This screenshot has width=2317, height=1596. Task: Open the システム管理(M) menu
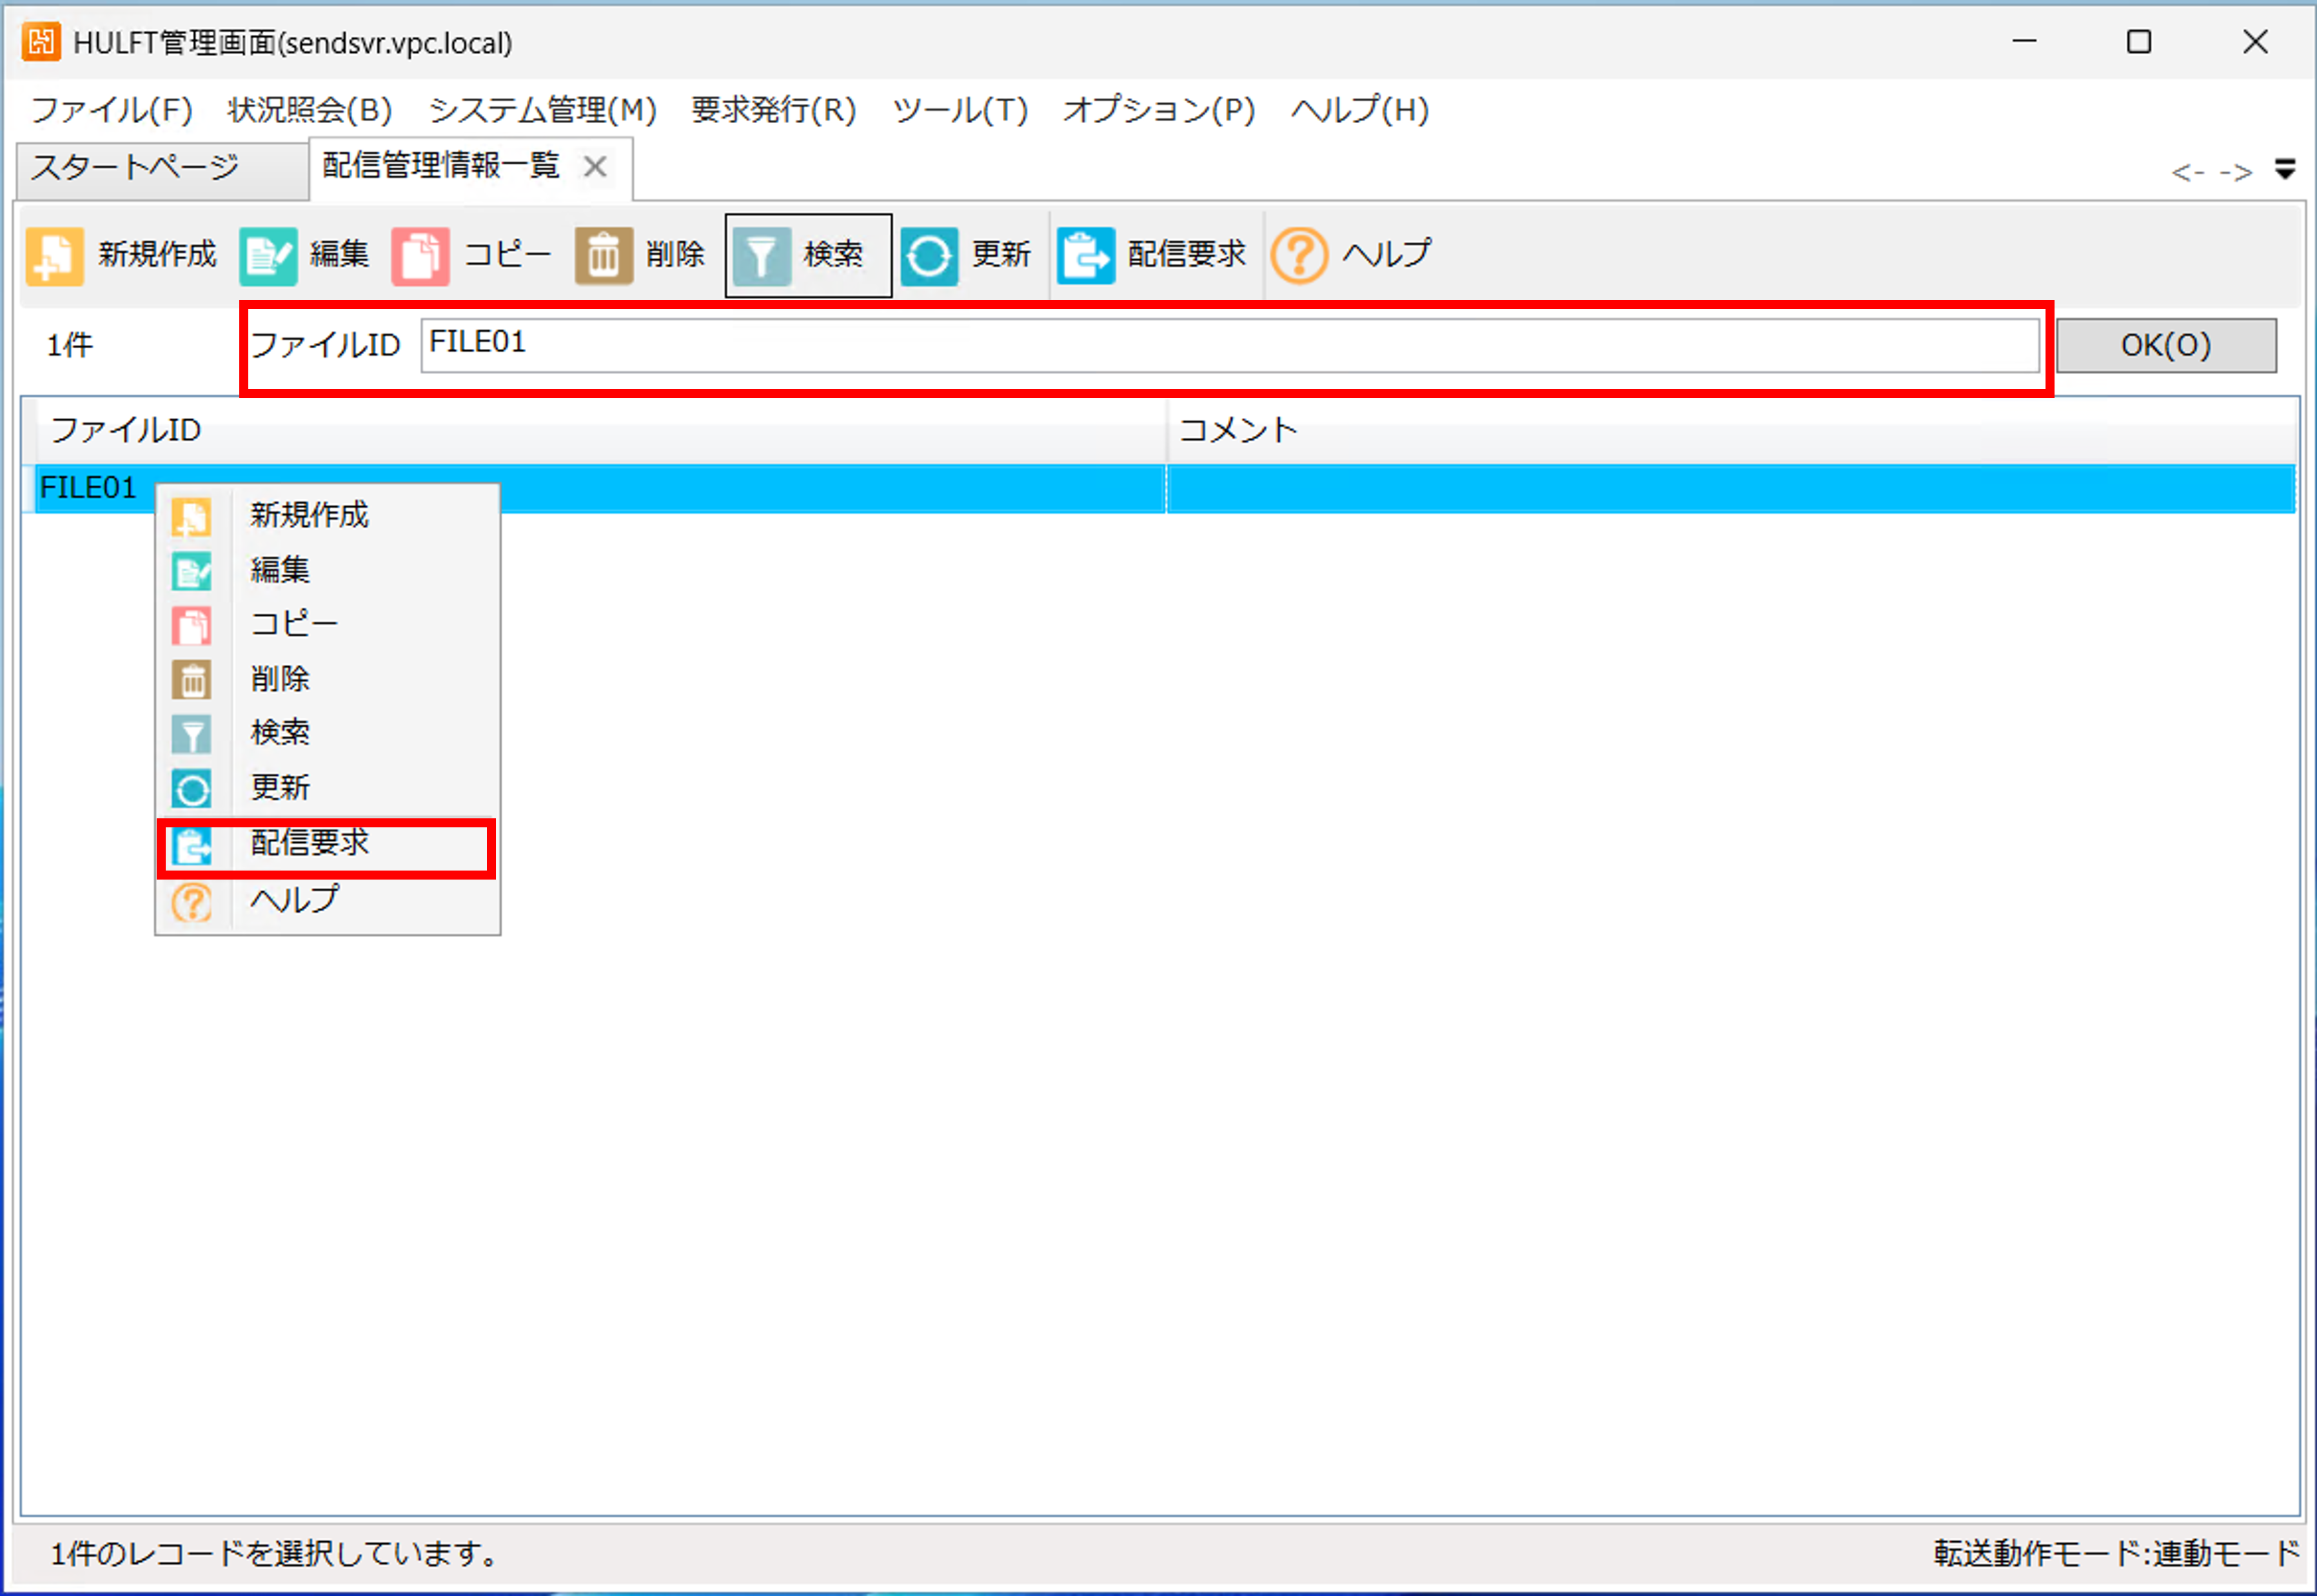542,109
